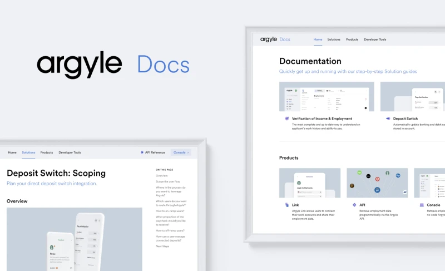
Task: Jump to Overview in On This Page
Action: coord(161,176)
